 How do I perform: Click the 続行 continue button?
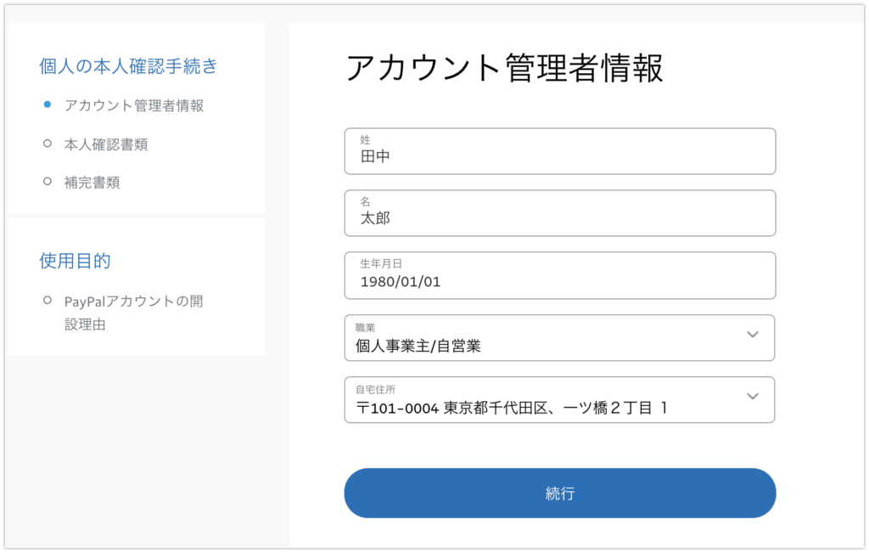pyautogui.click(x=560, y=493)
